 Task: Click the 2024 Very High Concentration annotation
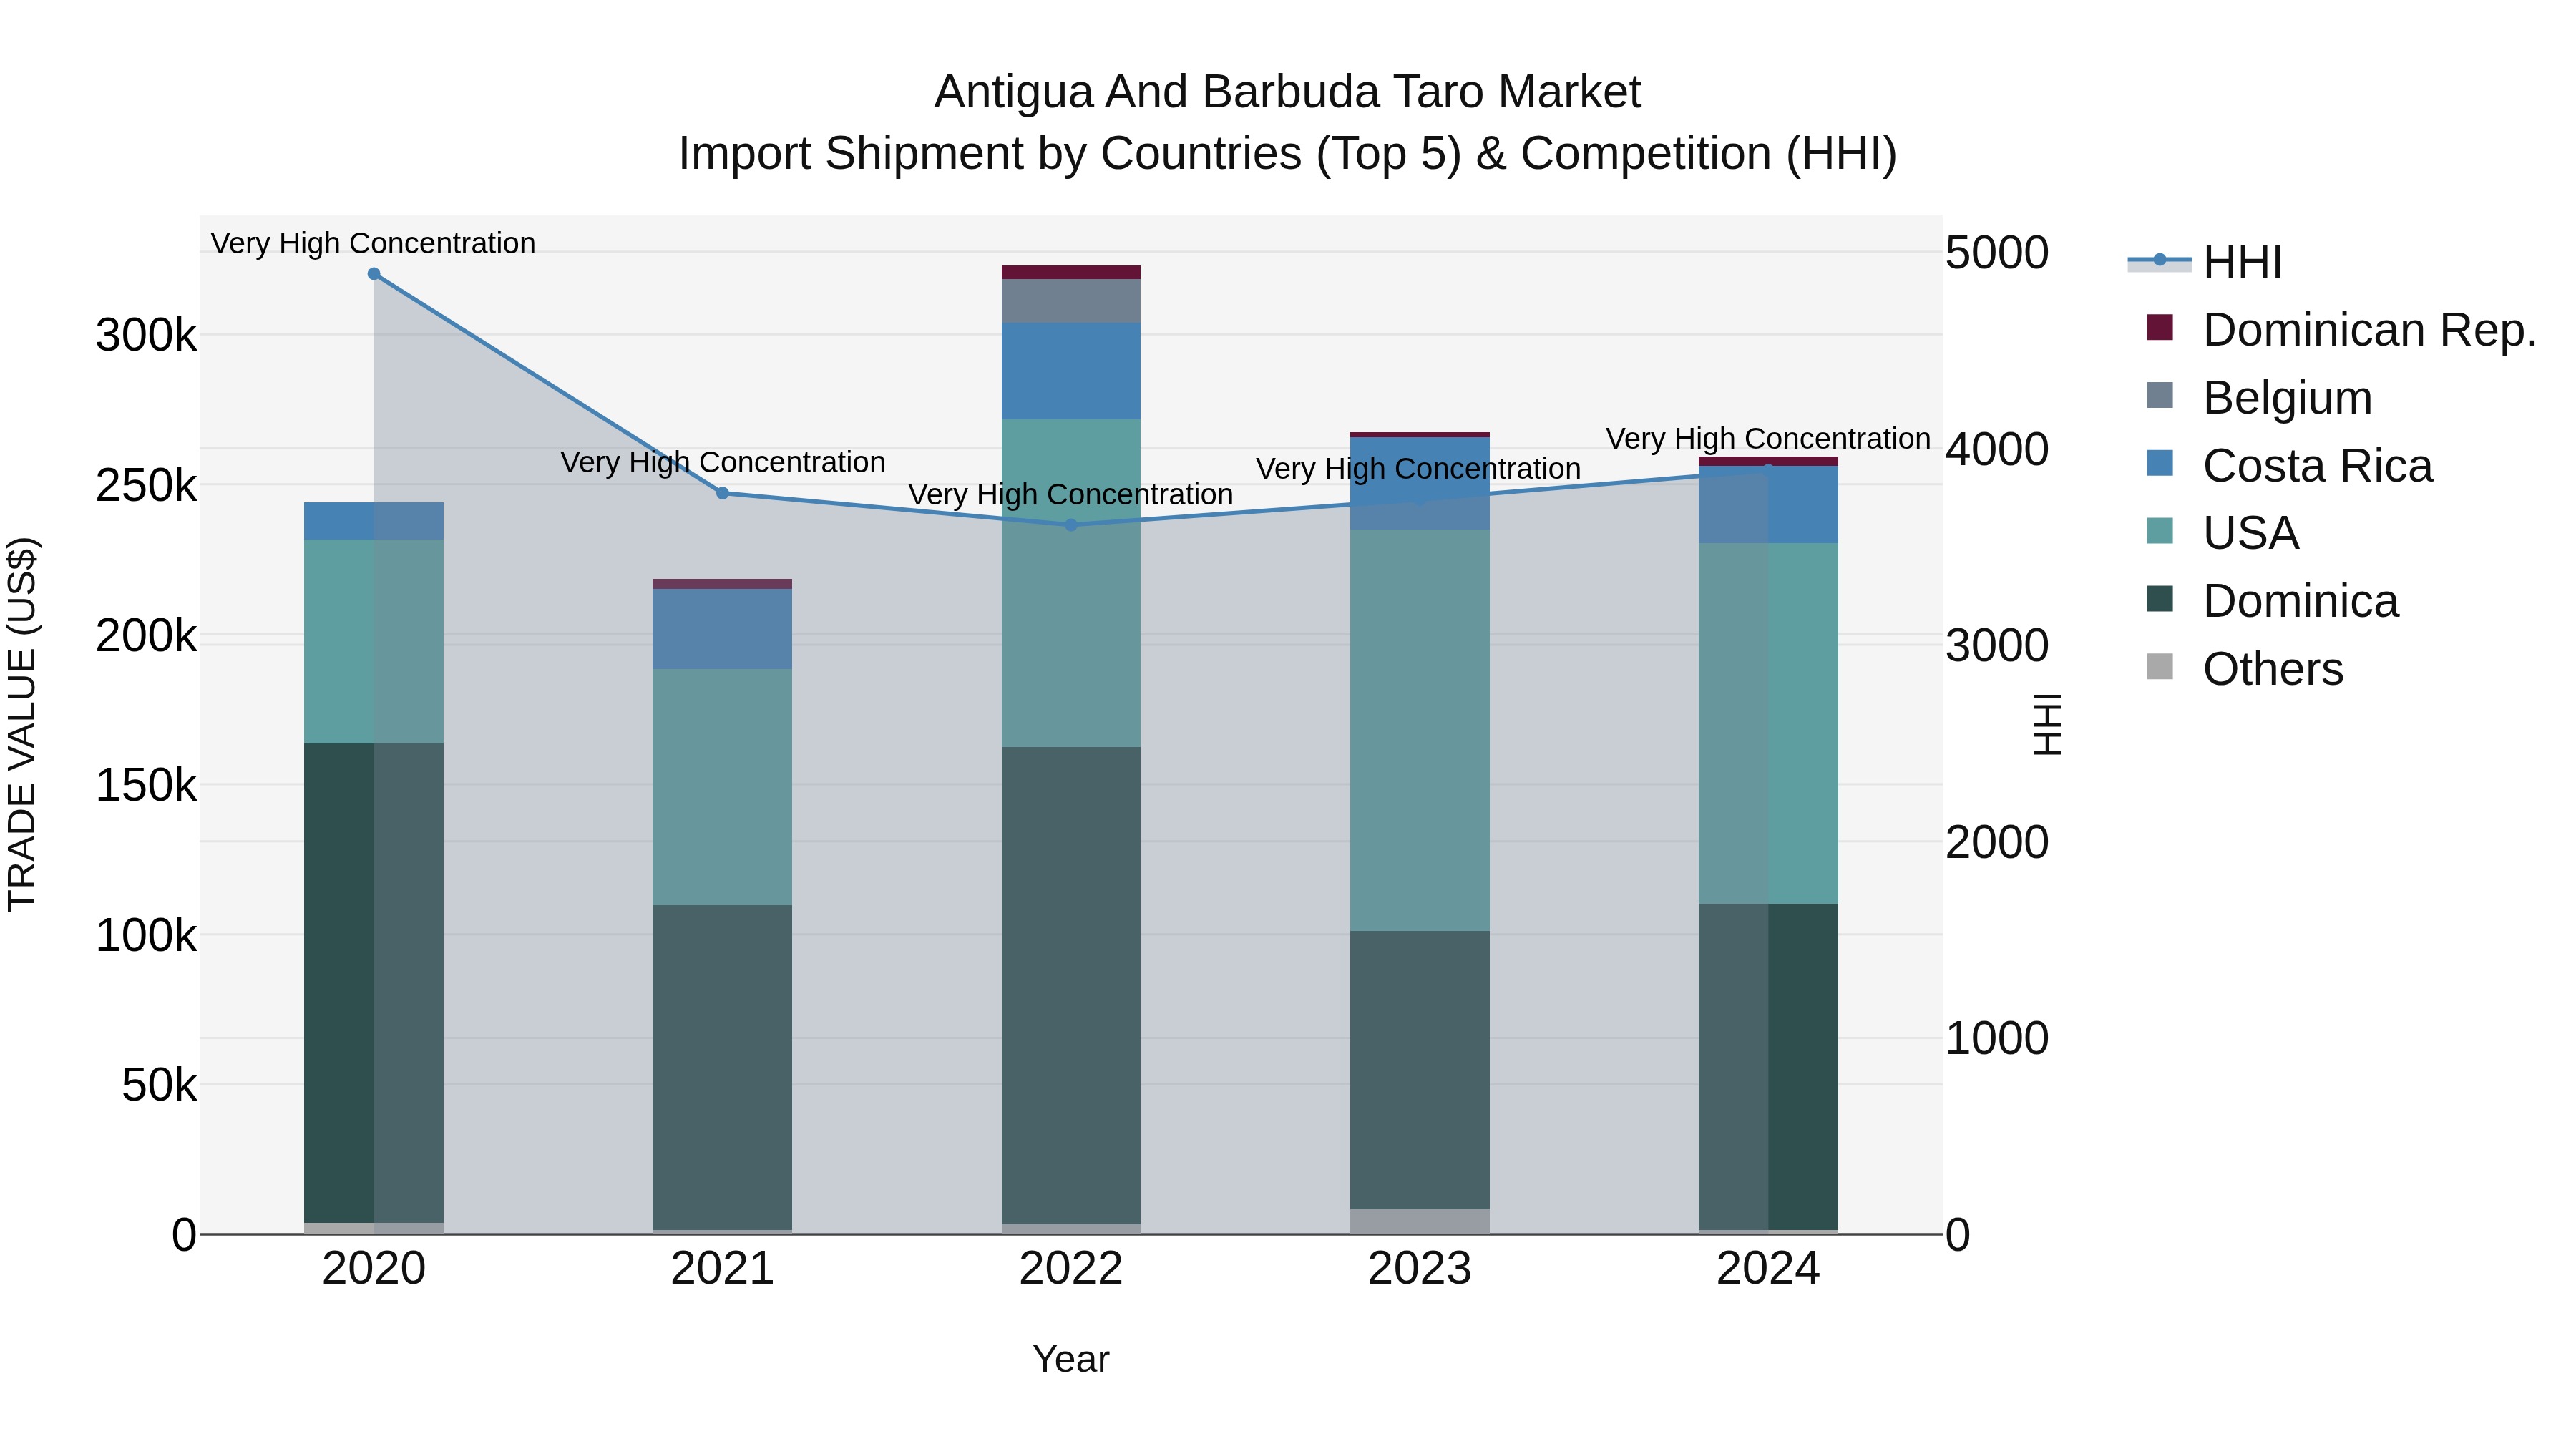(1768, 438)
